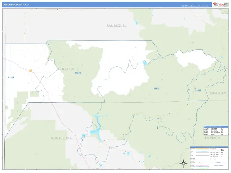Click the orange line swatch in legend

pos(202,148)
